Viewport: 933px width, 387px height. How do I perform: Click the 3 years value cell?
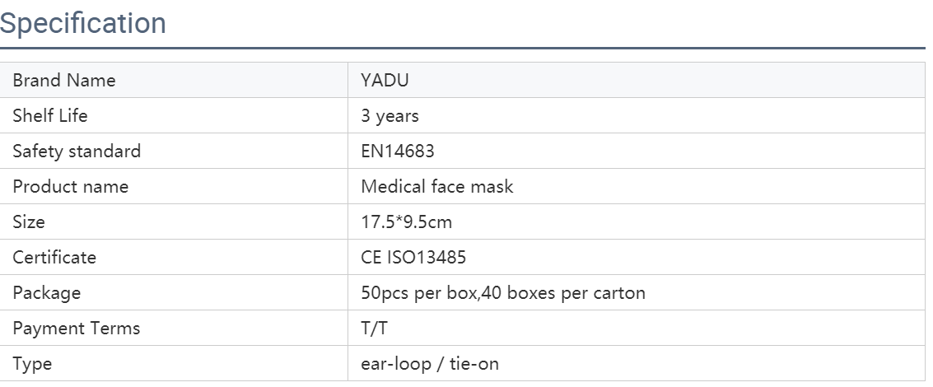tap(636, 115)
